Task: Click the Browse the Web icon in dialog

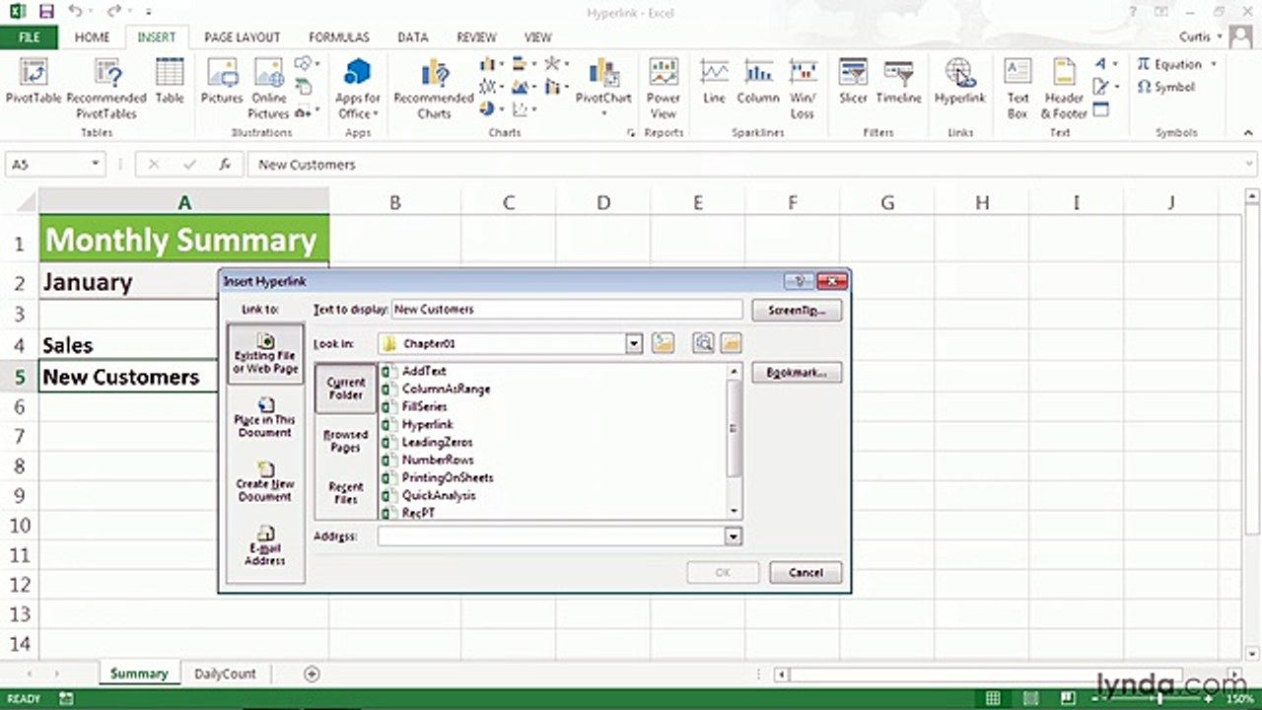Action: pyautogui.click(x=703, y=343)
